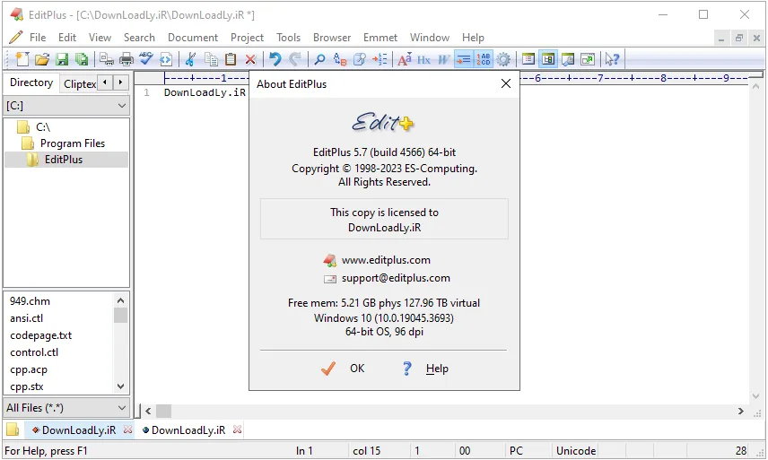
Task: Toggle the Cliptext window toolbar icon
Action: 528,59
